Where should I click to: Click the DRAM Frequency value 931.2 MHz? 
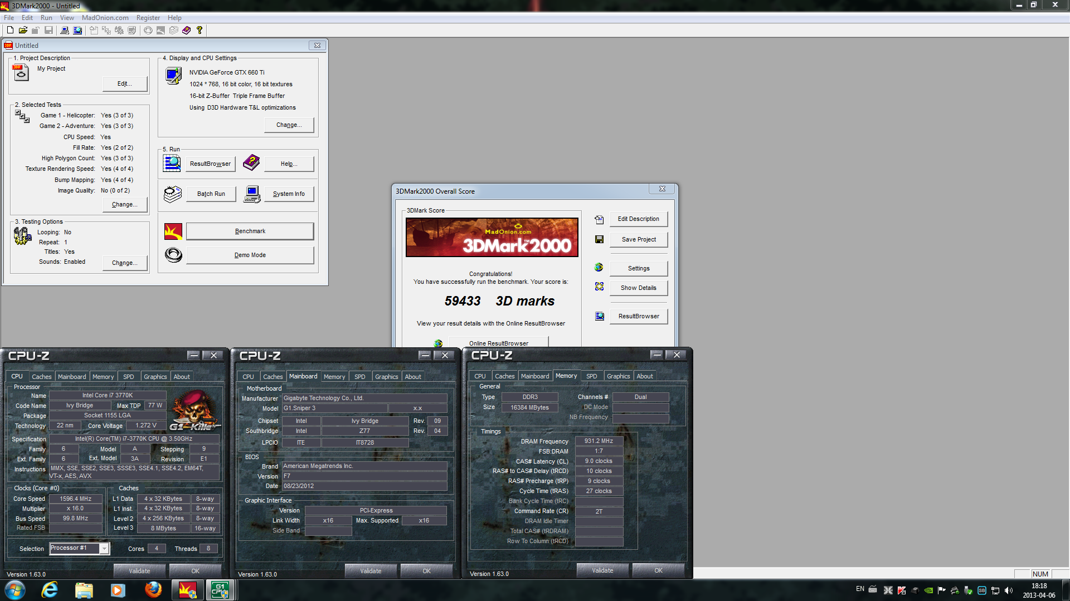point(599,441)
